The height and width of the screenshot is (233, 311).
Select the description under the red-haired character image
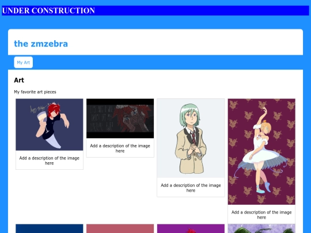pos(50,161)
